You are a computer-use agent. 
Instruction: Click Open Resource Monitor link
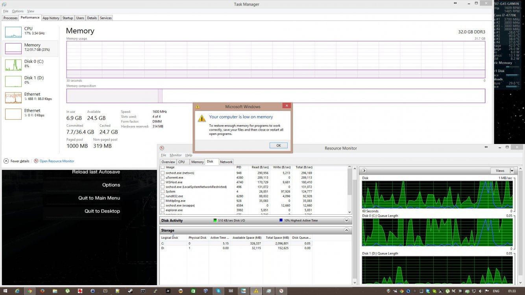coord(57,161)
